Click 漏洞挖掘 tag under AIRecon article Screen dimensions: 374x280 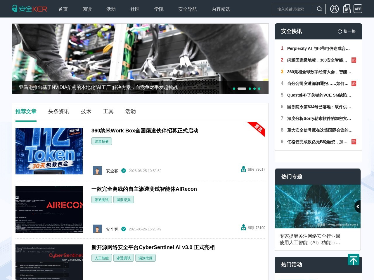[x=124, y=199]
